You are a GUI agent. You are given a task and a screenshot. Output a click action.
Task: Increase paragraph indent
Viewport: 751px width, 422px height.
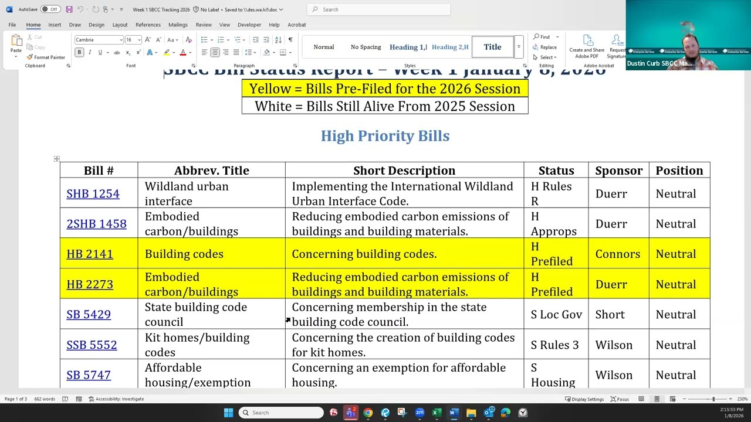click(x=266, y=40)
